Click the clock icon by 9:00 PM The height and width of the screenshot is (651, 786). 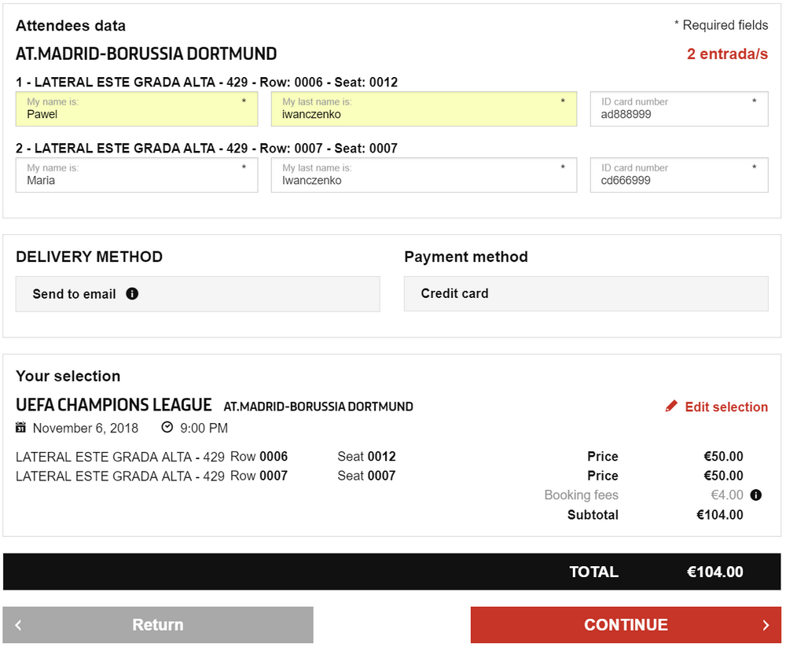pyautogui.click(x=167, y=427)
